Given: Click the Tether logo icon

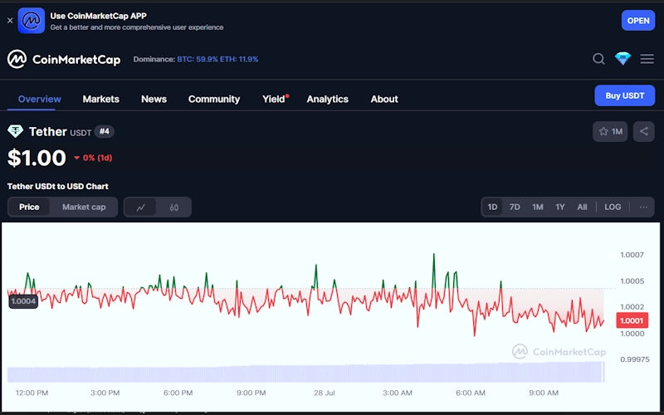Looking at the screenshot, I should tap(15, 131).
